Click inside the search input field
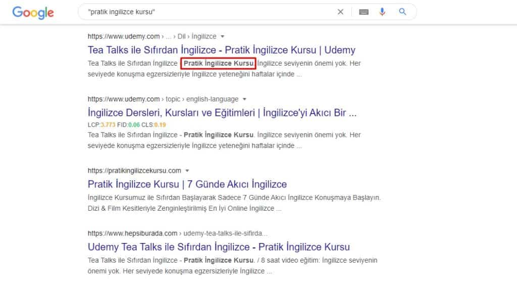This screenshot has height=293, width=517. pos(202,12)
